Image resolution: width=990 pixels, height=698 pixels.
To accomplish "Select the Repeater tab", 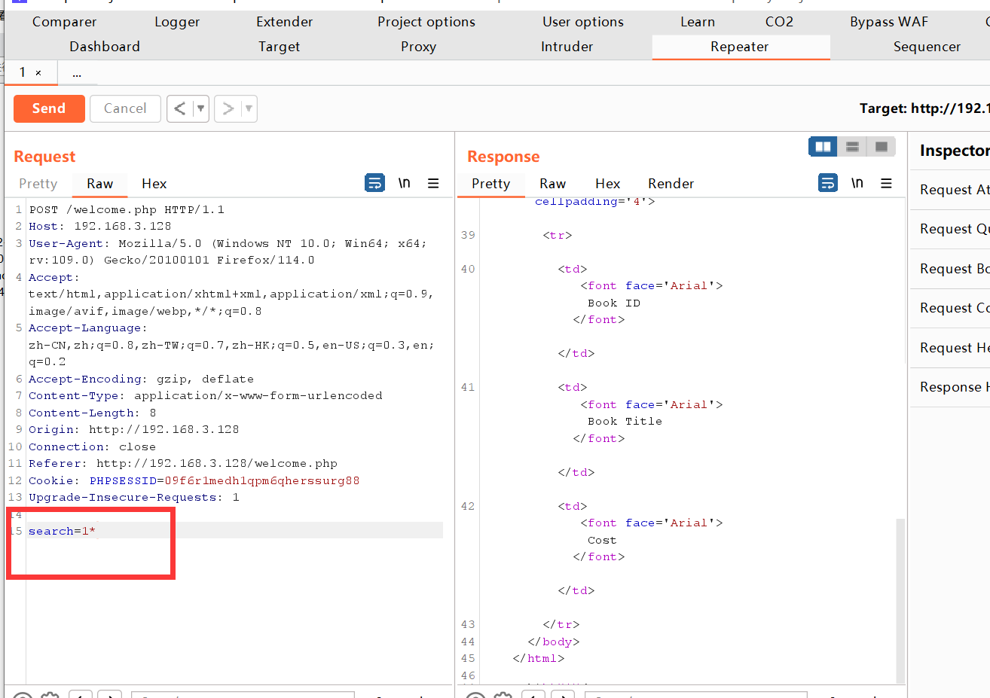I will click(x=740, y=47).
